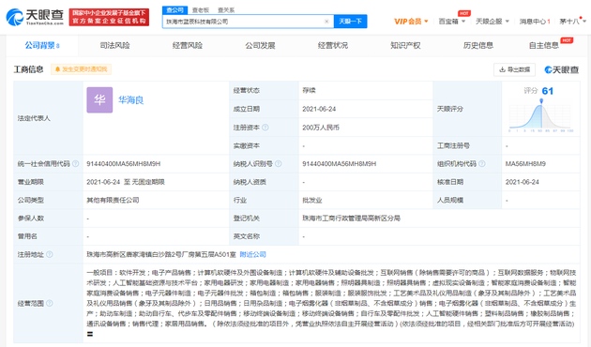Open 消息中心 message center
The height and width of the screenshot is (347, 591).
tap(535, 22)
